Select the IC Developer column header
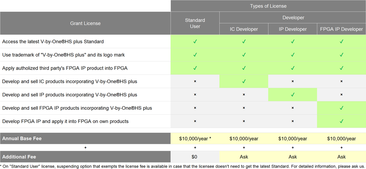This screenshot has width=366, height=169. pos(244,29)
